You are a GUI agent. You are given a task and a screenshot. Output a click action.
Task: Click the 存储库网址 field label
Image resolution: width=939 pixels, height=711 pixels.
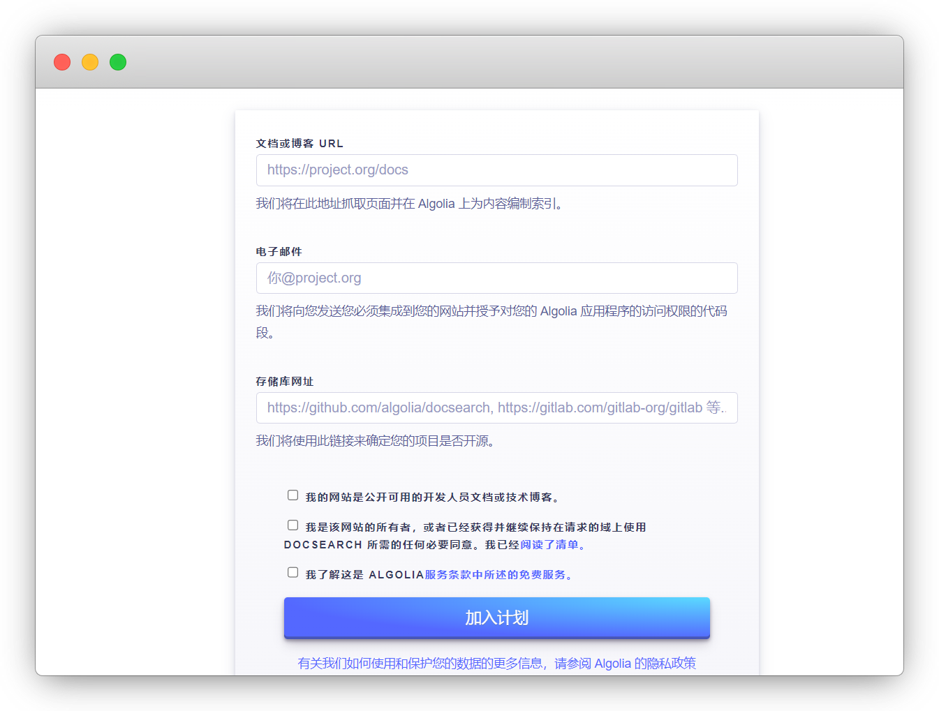click(284, 382)
